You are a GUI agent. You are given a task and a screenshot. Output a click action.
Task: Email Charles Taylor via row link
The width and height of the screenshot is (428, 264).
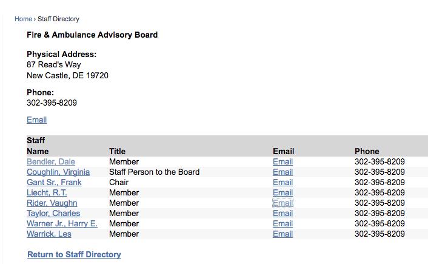[283, 213]
